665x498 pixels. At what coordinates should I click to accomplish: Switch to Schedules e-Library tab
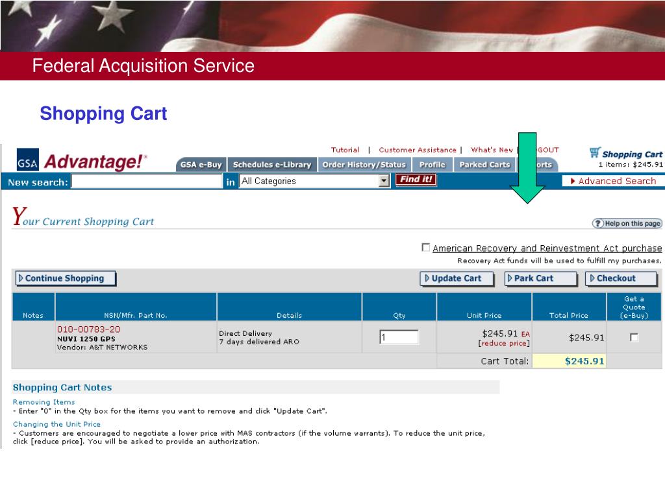272,165
